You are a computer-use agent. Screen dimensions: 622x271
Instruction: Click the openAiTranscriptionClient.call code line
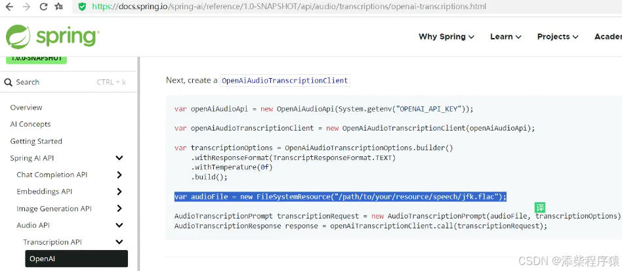361,226
